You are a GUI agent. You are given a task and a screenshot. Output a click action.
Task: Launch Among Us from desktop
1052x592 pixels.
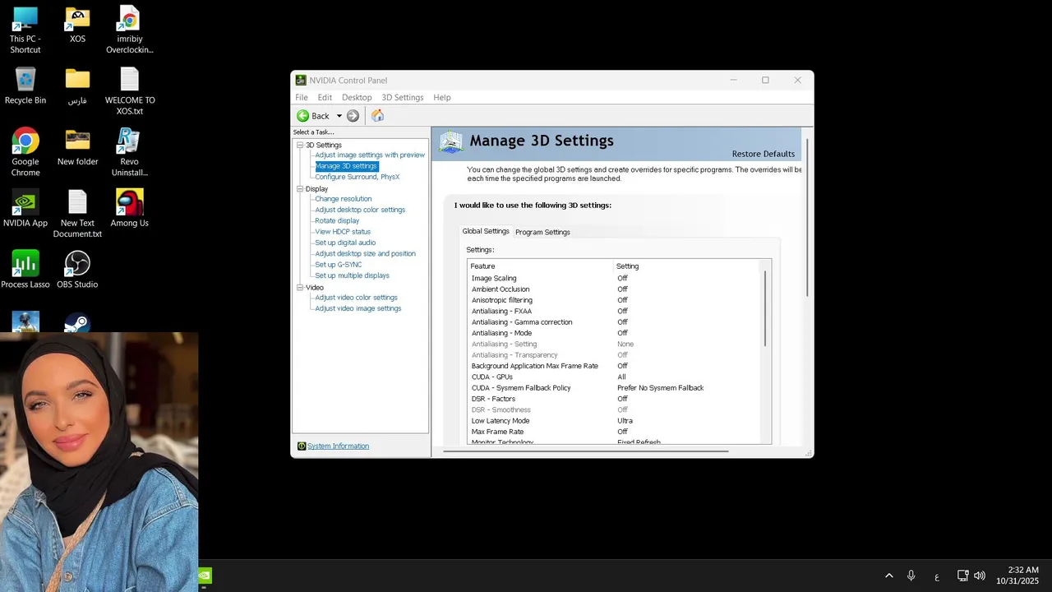[x=129, y=209]
